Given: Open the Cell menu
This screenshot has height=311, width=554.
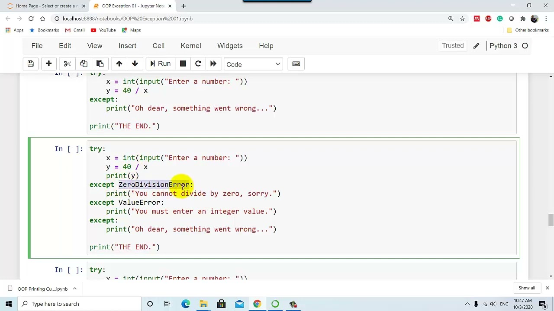Looking at the screenshot, I should point(158,46).
